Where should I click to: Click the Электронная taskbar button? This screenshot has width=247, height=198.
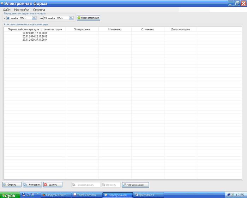click(118, 195)
